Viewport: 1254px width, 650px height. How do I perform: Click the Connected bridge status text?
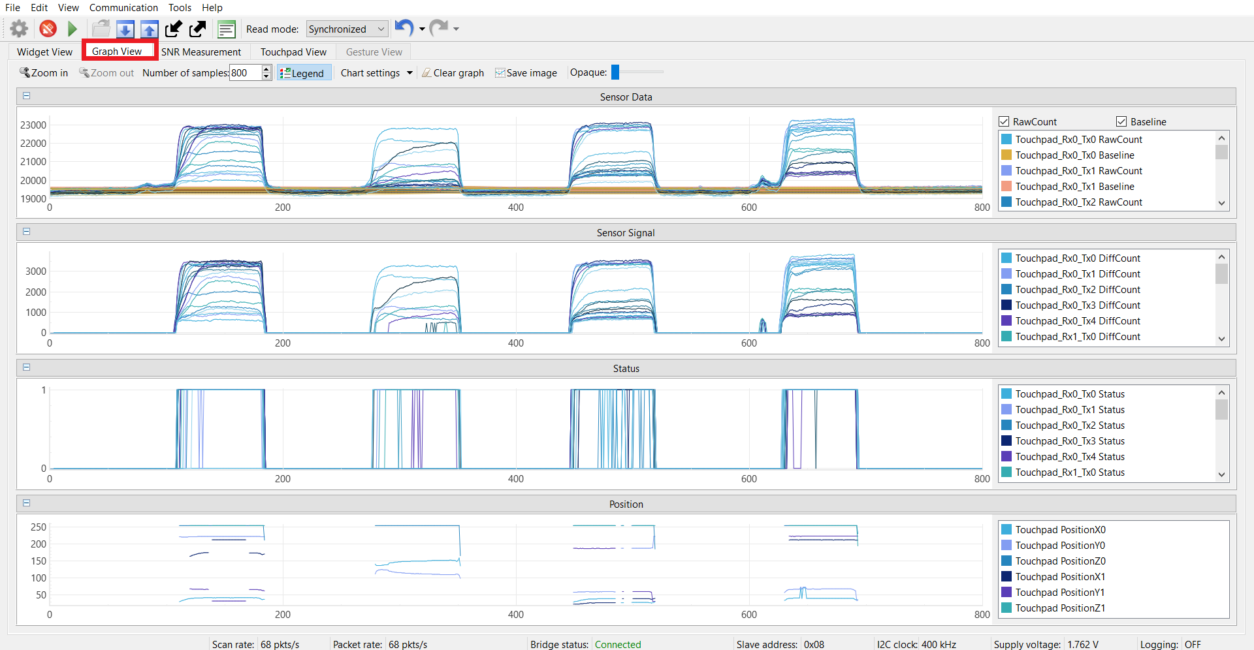(x=618, y=644)
